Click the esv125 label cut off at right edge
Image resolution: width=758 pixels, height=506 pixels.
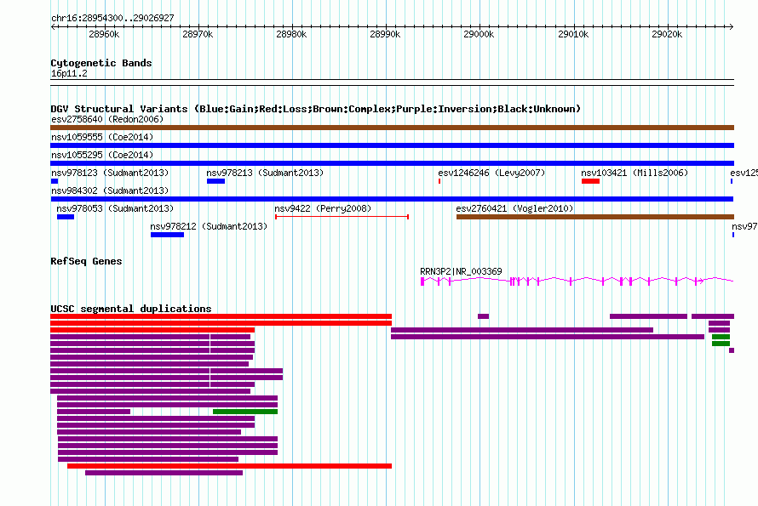(744, 173)
